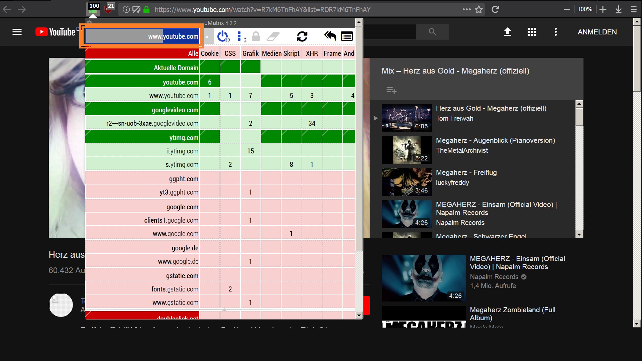Reload the page using the browser reload icon
The height and width of the screenshot is (361, 642).
tap(495, 9)
